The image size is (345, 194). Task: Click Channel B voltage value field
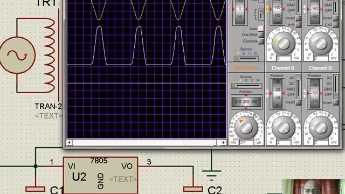pyautogui.click(x=284, y=142)
